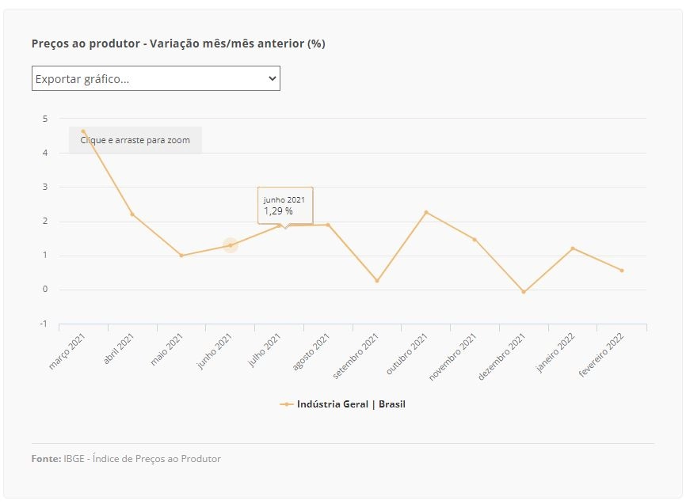Click the chart title 'Preços ao produtor'

86,44
